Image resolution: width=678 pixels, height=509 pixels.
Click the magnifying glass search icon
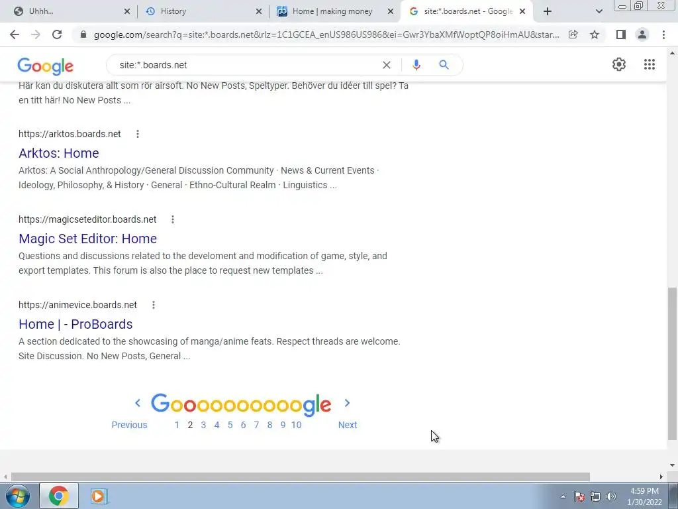444,65
